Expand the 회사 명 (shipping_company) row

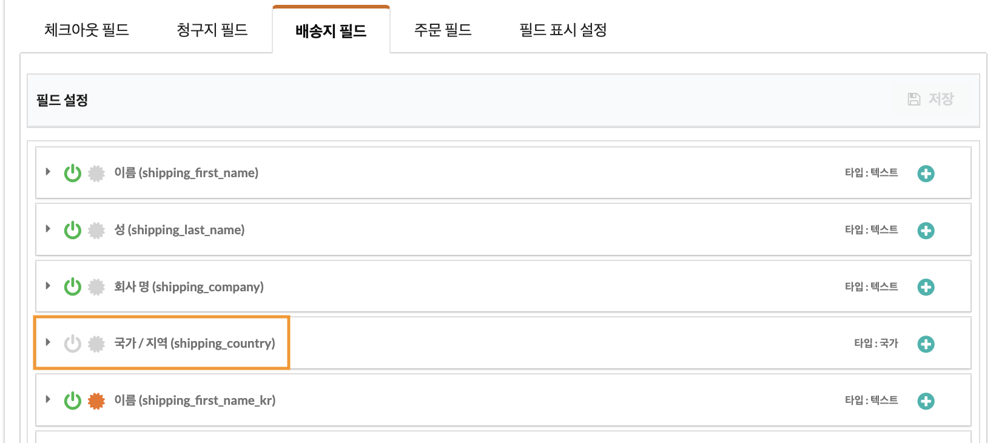(48, 286)
